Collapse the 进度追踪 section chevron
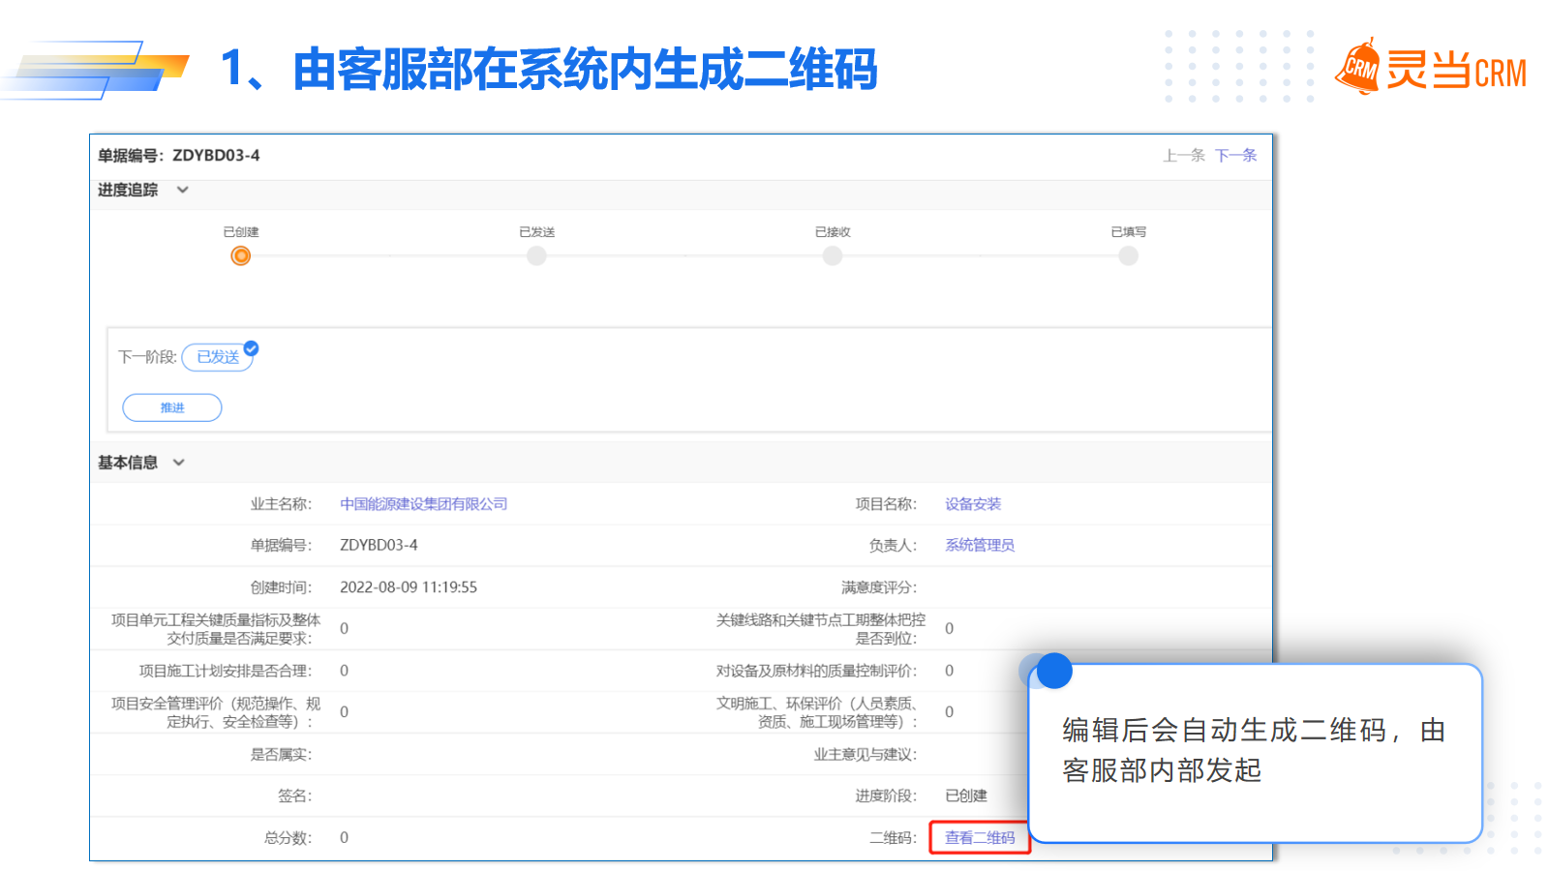The height and width of the screenshot is (871, 1549). 182,190
